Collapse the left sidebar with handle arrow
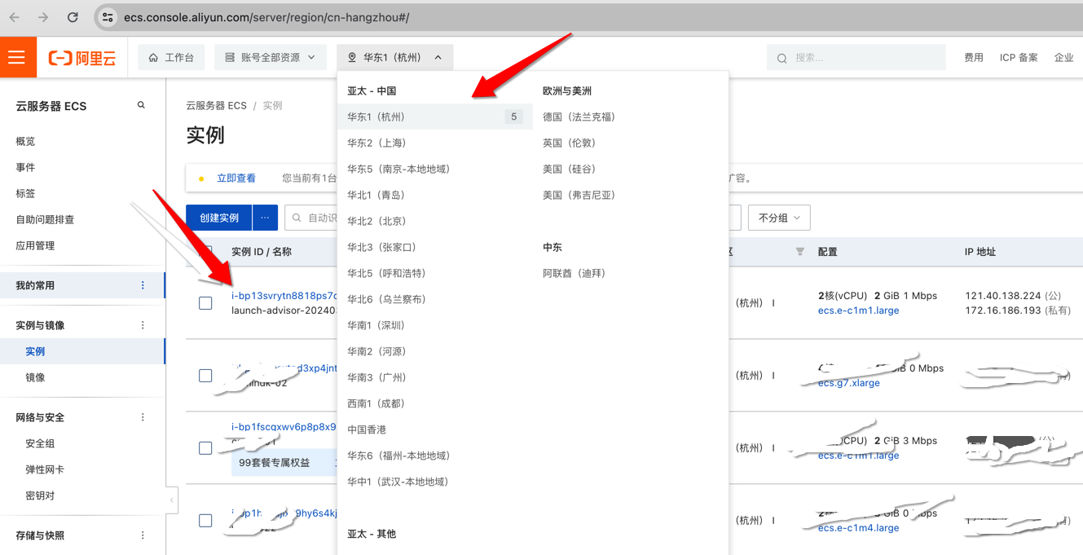The width and height of the screenshot is (1083, 555). [x=172, y=500]
